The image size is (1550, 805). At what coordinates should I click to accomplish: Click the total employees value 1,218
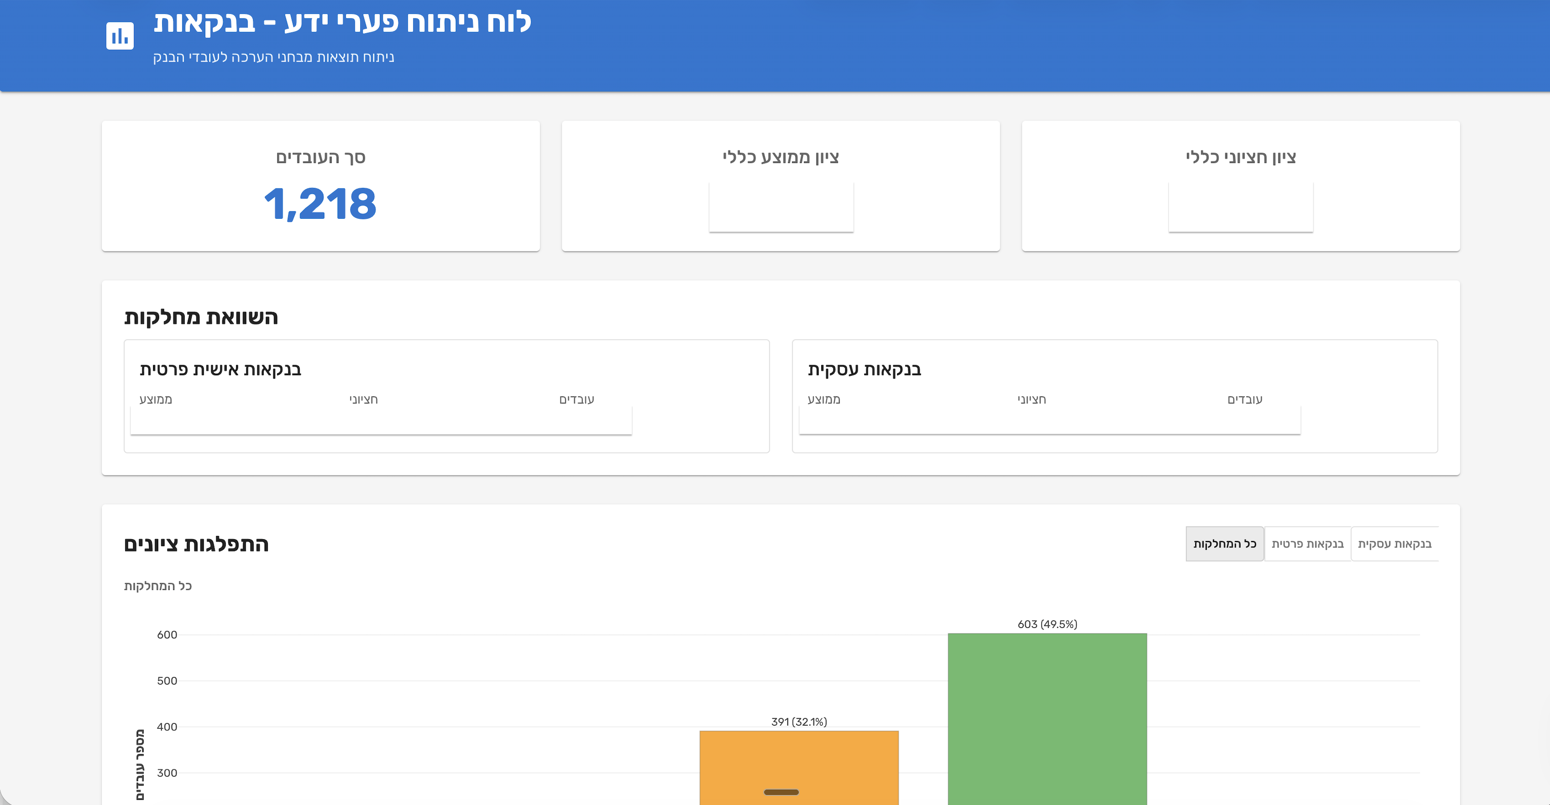pos(321,205)
